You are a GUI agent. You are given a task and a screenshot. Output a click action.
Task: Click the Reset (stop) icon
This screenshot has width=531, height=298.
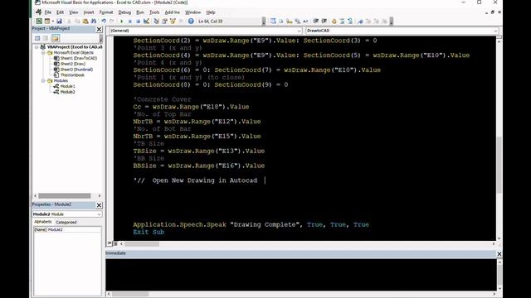point(139,22)
